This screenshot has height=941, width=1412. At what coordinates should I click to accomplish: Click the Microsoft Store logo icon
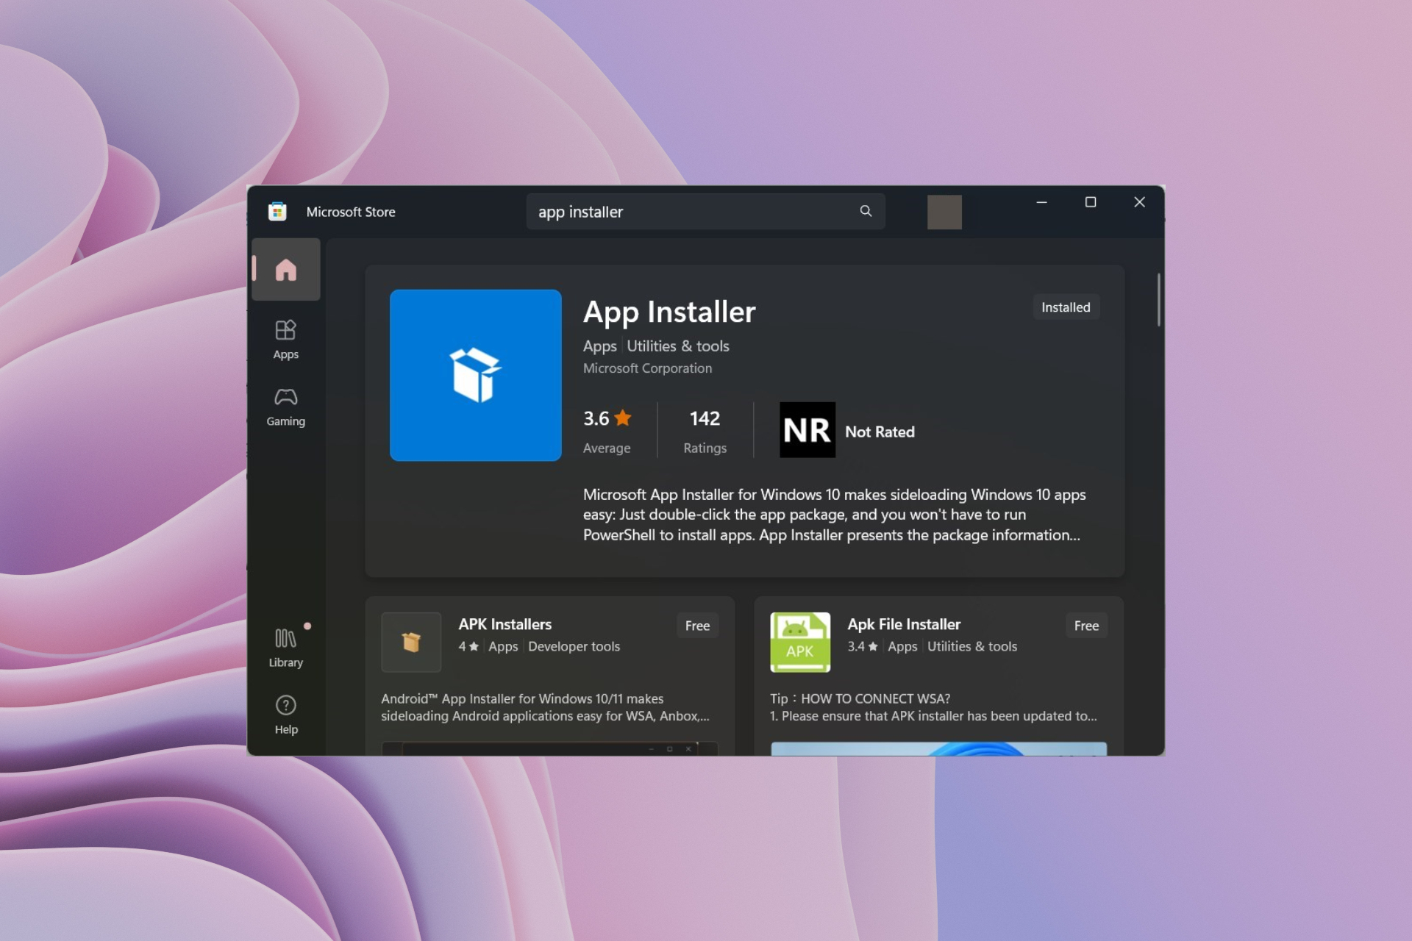tap(277, 211)
